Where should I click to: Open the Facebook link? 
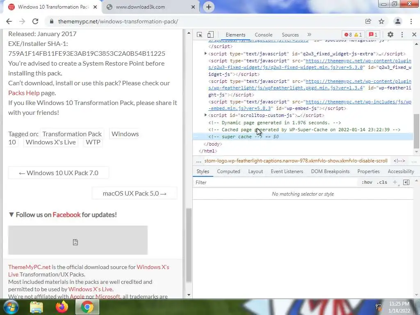click(x=66, y=215)
